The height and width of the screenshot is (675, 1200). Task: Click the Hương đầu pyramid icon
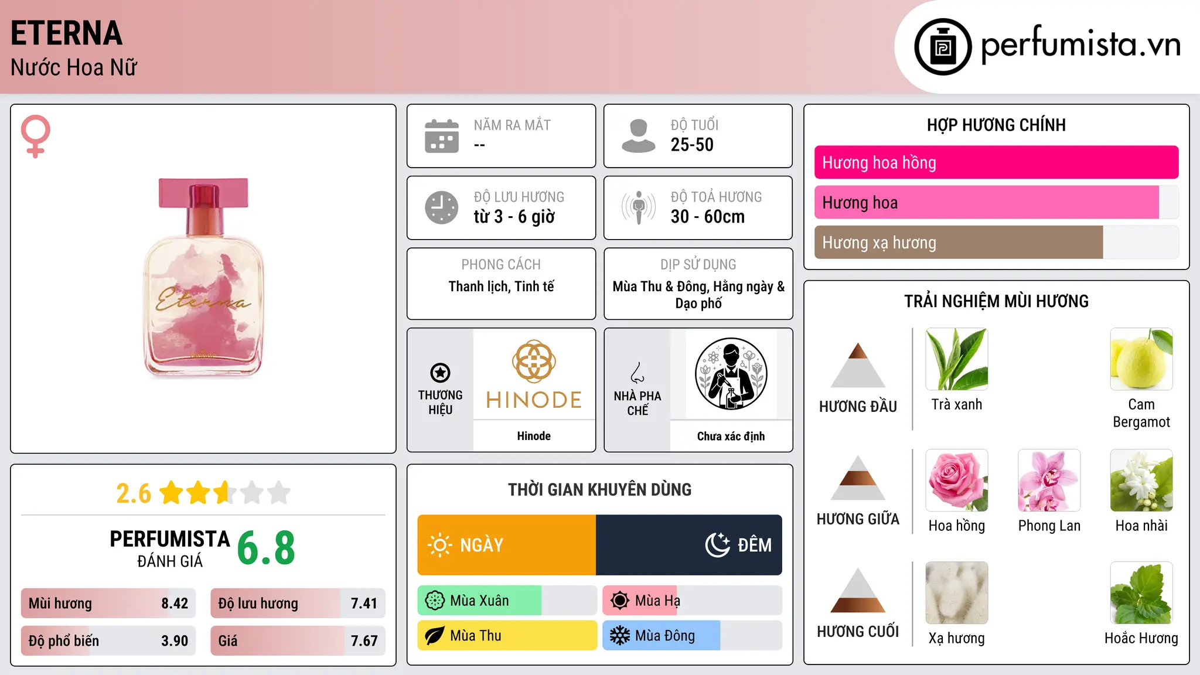click(x=858, y=365)
